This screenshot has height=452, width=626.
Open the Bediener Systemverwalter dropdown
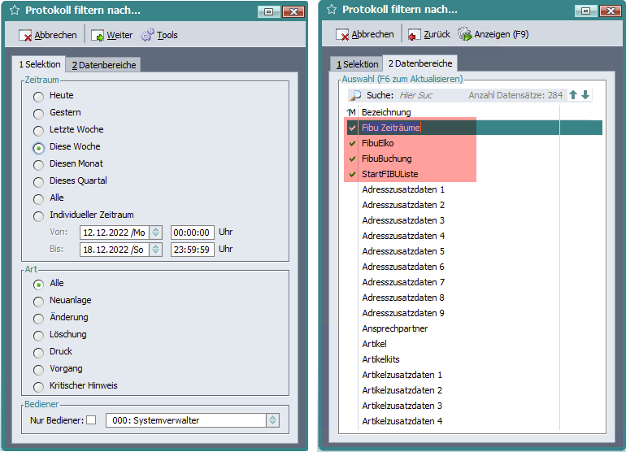click(x=273, y=420)
